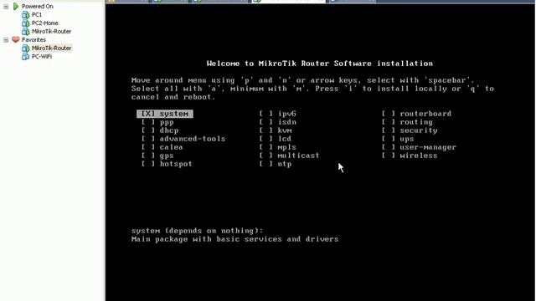Click 'Main package with basic services and drivers'
The image size is (536, 301).
click(234, 239)
